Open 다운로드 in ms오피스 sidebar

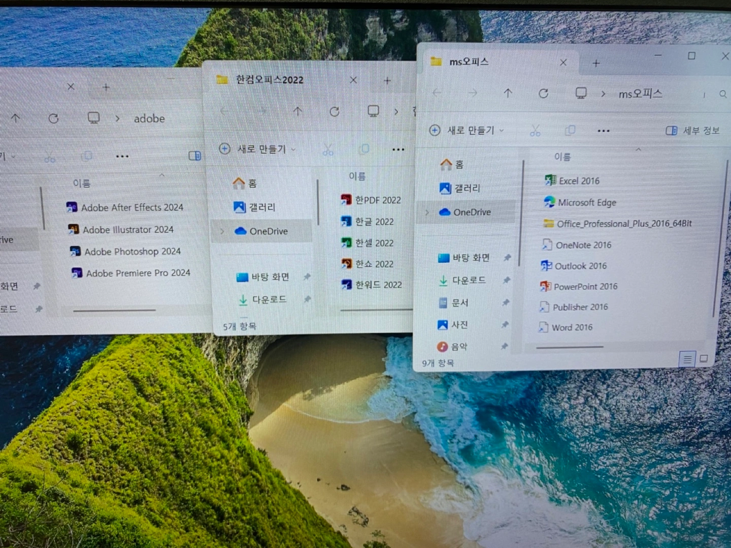pyautogui.click(x=461, y=280)
